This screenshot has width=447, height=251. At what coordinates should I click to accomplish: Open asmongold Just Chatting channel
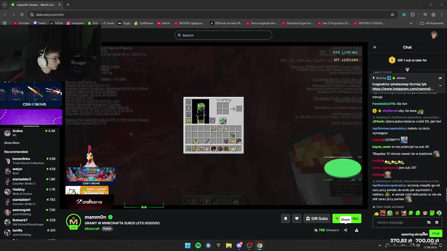(30, 212)
